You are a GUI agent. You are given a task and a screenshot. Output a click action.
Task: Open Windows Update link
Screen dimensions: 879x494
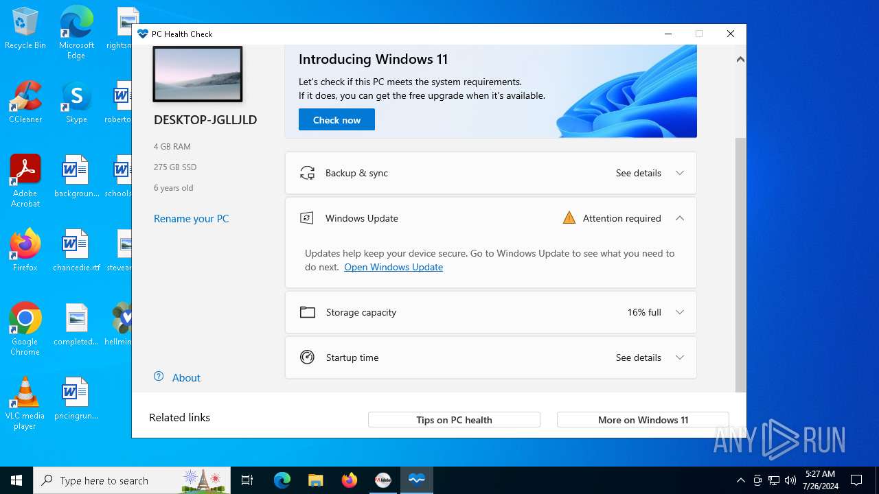tap(393, 267)
